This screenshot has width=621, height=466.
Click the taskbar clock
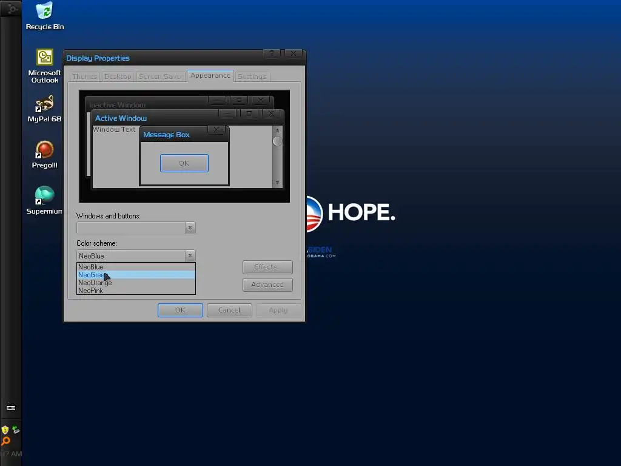point(11,454)
